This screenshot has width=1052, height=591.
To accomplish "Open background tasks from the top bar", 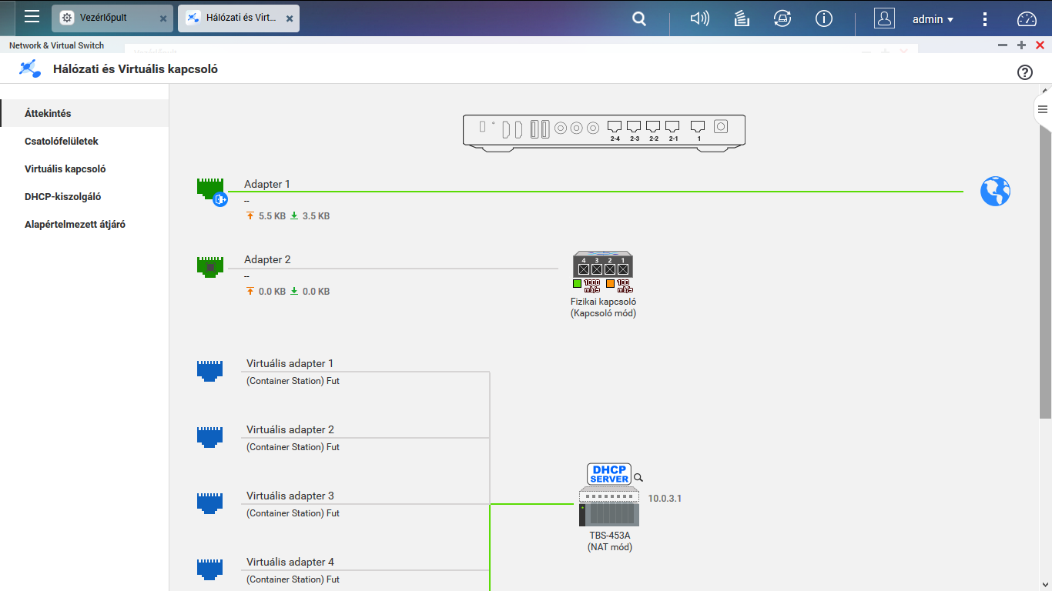I will 741,18.
